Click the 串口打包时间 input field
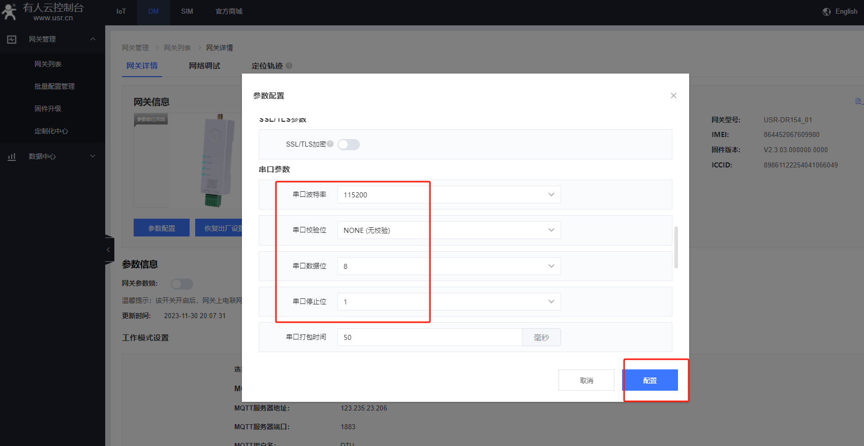The height and width of the screenshot is (446, 864). click(429, 337)
